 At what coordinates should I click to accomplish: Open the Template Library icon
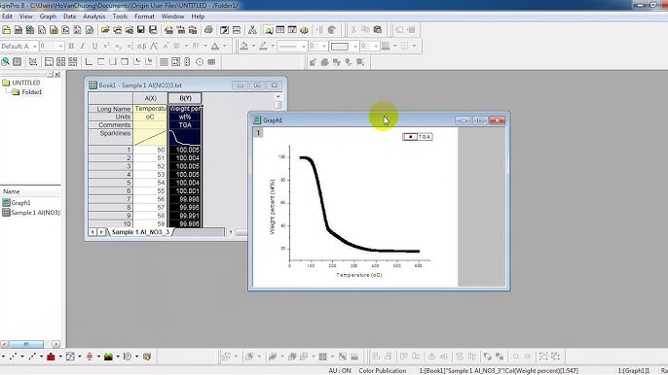tap(147, 357)
